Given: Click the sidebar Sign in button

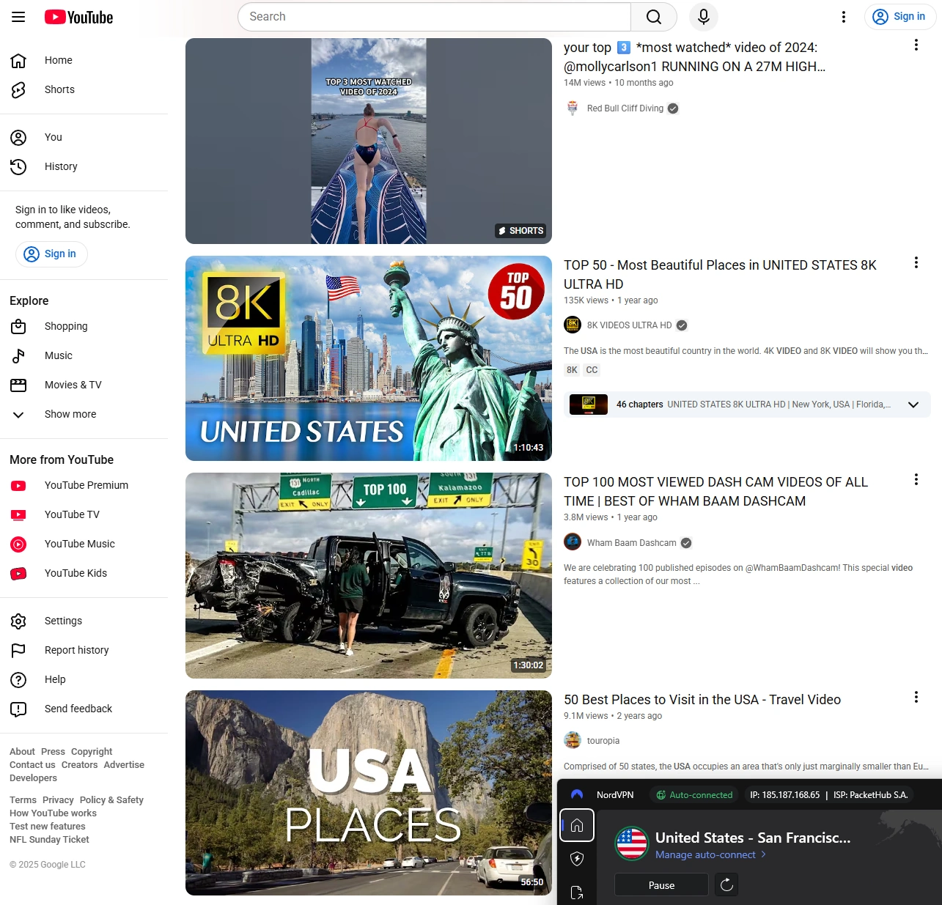Looking at the screenshot, I should click(x=51, y=254).
